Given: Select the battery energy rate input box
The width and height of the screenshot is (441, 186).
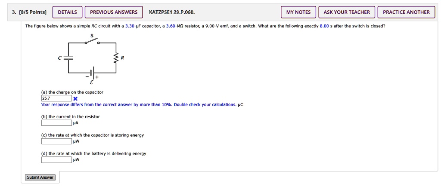Looking at the screenshot, I should point(56,160).
